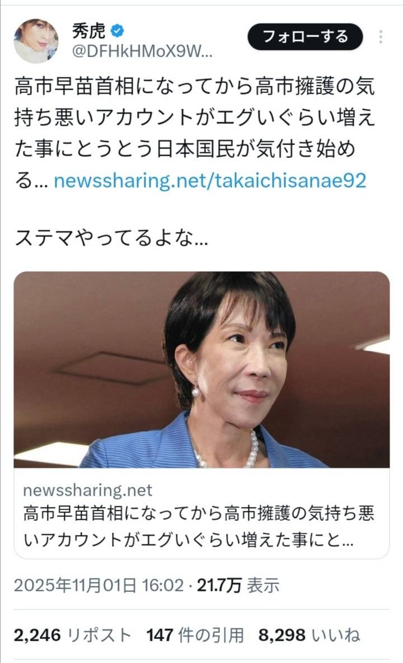Screen dimensions: 403x663
Task: Open the newssharing.net/takaichisanae92 link in the tweet
Action: (210, 180)
